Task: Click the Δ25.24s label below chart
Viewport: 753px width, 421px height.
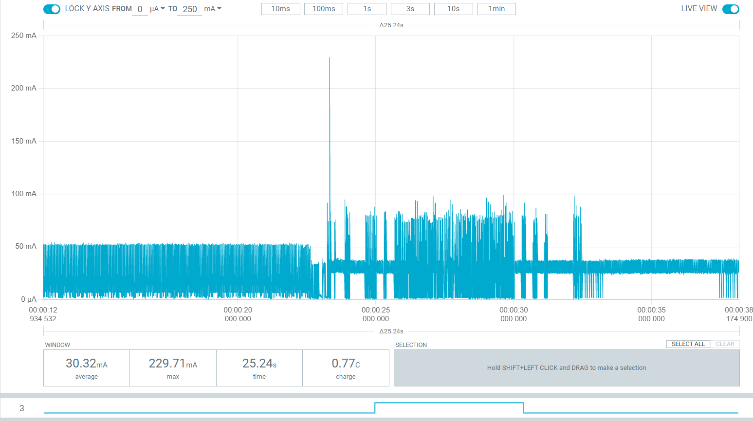Action: (x=391, y=331)
